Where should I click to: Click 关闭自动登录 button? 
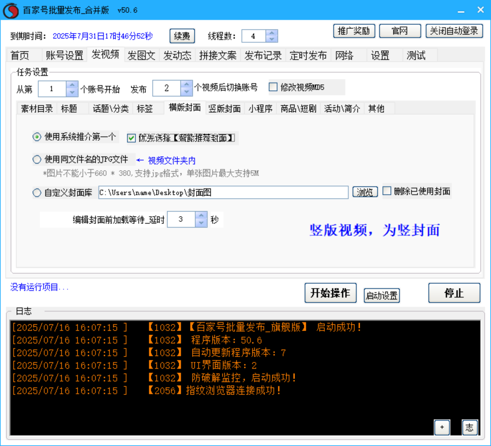pos(454,31)
